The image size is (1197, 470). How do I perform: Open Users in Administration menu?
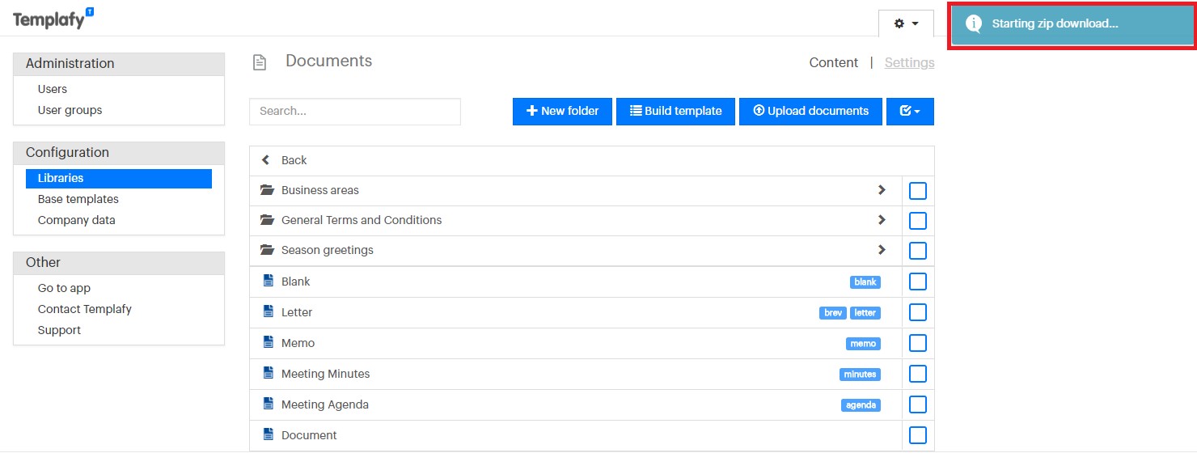coord(53,89)
